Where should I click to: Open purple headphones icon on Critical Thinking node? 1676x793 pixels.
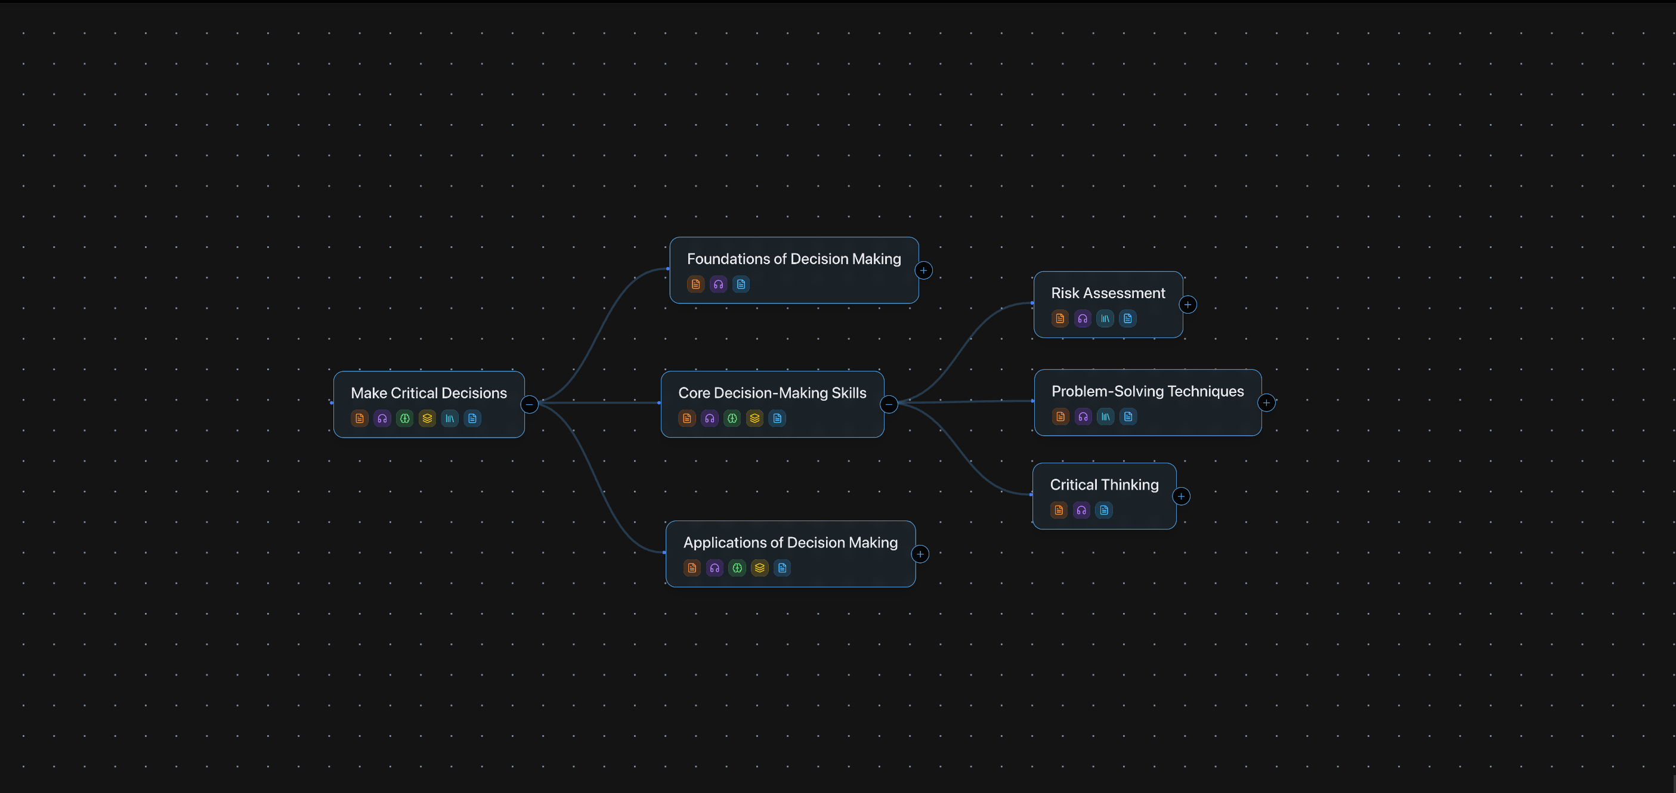click(x=1081, y=510)
